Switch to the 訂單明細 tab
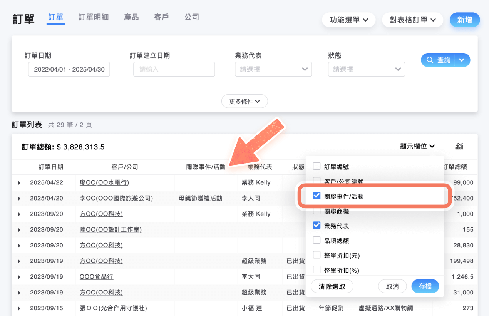This screenshot has height=316, width=489. [94, 17]
